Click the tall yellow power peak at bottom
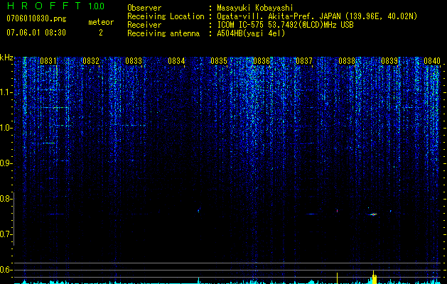The width and height of the screenshot is (447, 284). pos(375,277)
